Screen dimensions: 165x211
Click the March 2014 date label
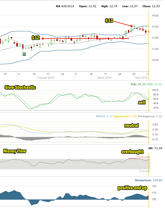coord(104,78)
